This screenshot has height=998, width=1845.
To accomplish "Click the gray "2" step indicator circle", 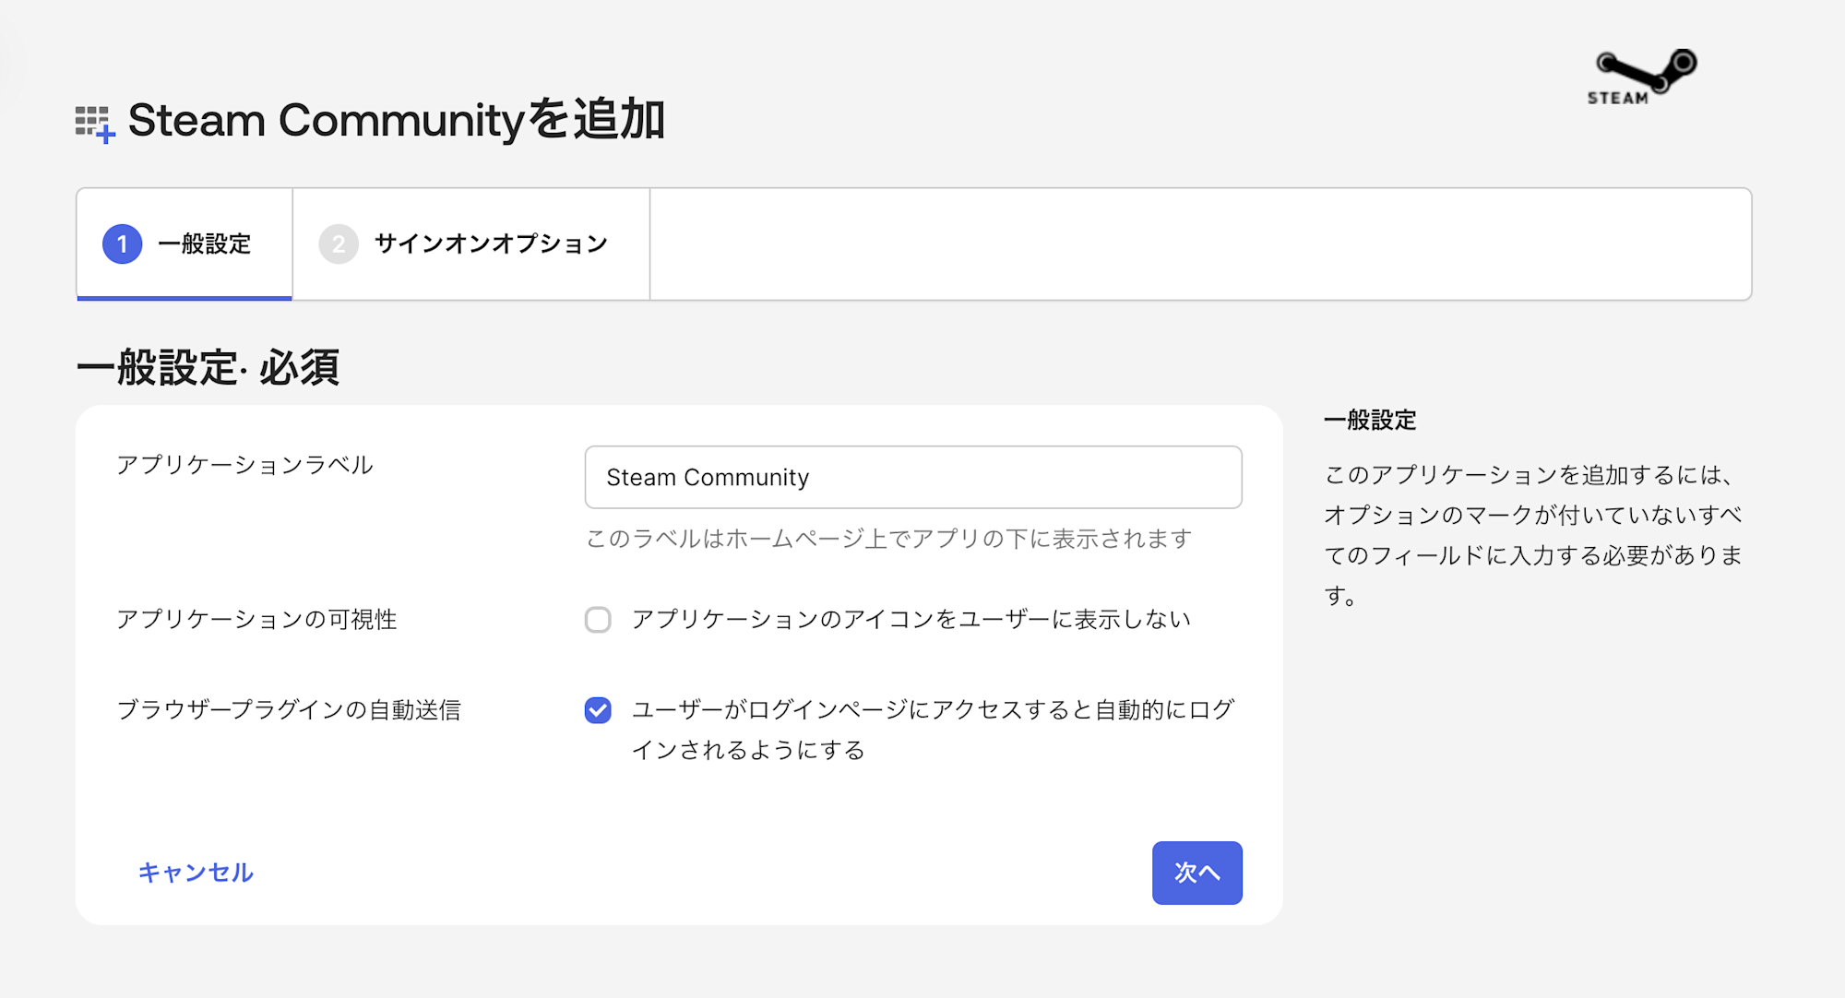I will click(340, 244).
